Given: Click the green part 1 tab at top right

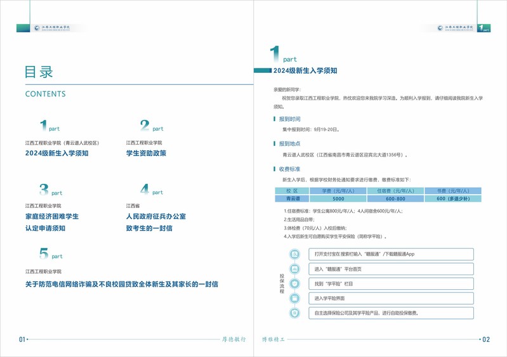Looking at the screenshot, I should coord(484,28).
